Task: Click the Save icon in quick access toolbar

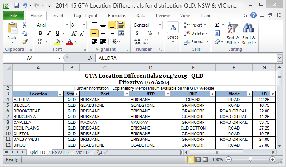Action: [17, 6]
